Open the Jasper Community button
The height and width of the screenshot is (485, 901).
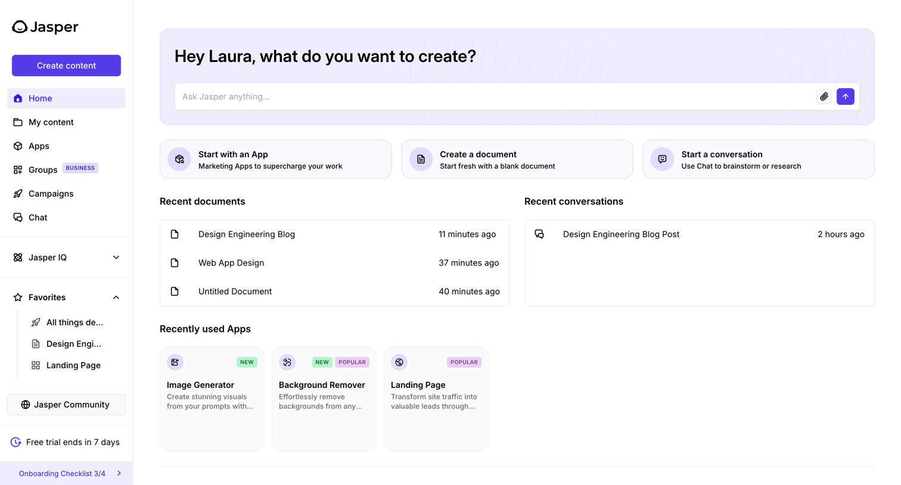tap(66, 405)
